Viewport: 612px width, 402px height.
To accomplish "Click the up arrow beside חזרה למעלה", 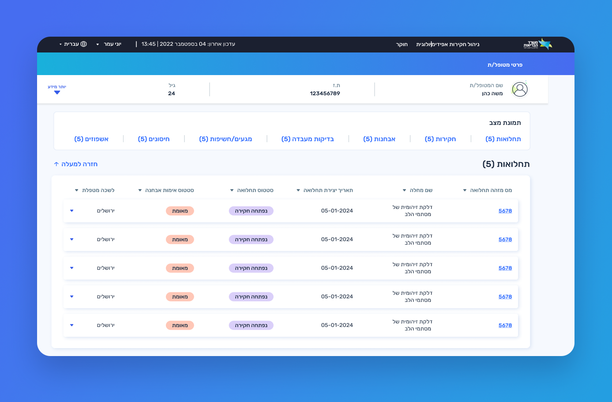I will point(56,164).
